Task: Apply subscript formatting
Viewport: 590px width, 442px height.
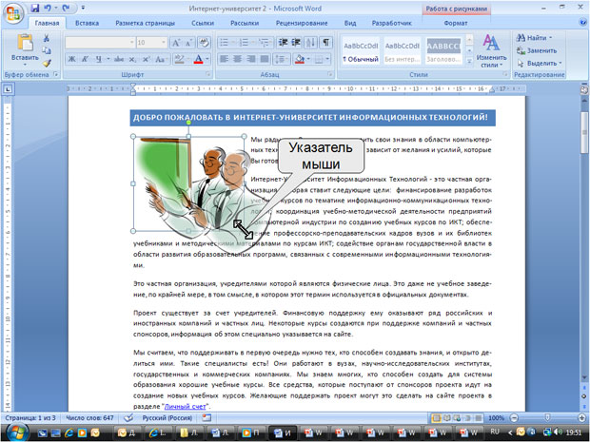Action: click(x=132, y=59)
